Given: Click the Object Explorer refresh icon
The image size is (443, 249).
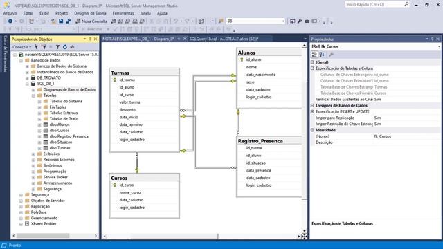Looking at the screenshot, I should point(65,47).
